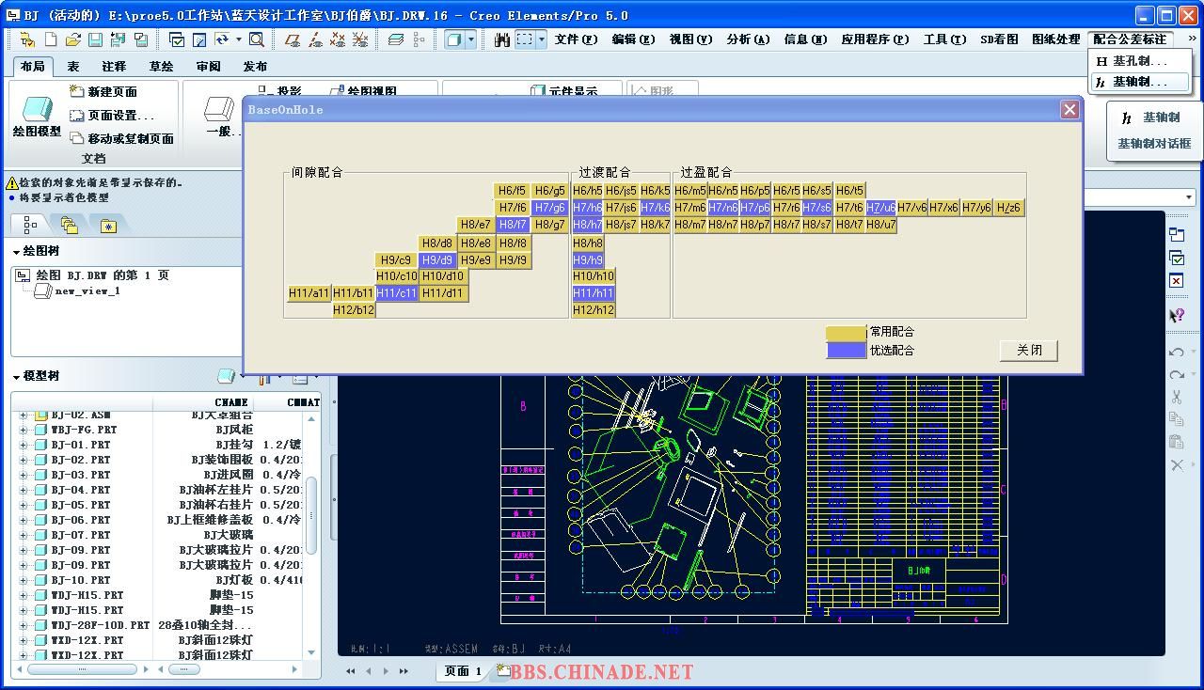This screenshot has width=1204, height=690.
Task: Click the Find binoculars icon
Action: pos(501,39)
